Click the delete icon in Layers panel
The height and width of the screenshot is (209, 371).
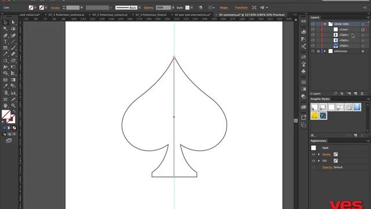point(362,93)
